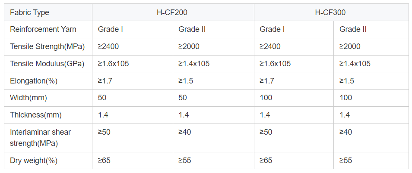Screen dimensions: 412x173
Task: Click H-CF200 Grade II interlaminar shear value
Action: pos(185,132)
